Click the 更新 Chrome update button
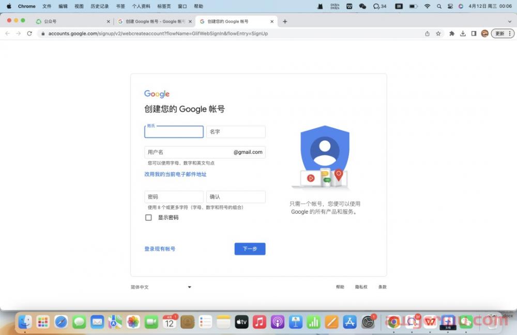This screenshot has height=335, width=517. (x=500, y=34)
